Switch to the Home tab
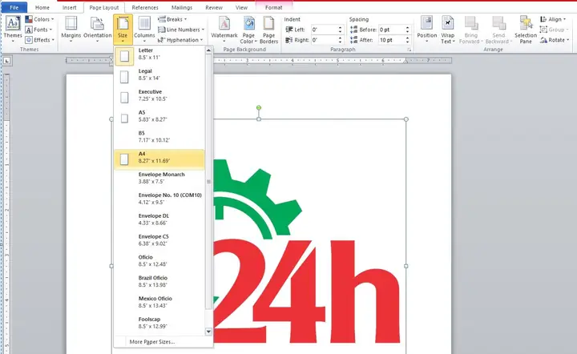Screen dimensions: 577x354 [42, 7]
